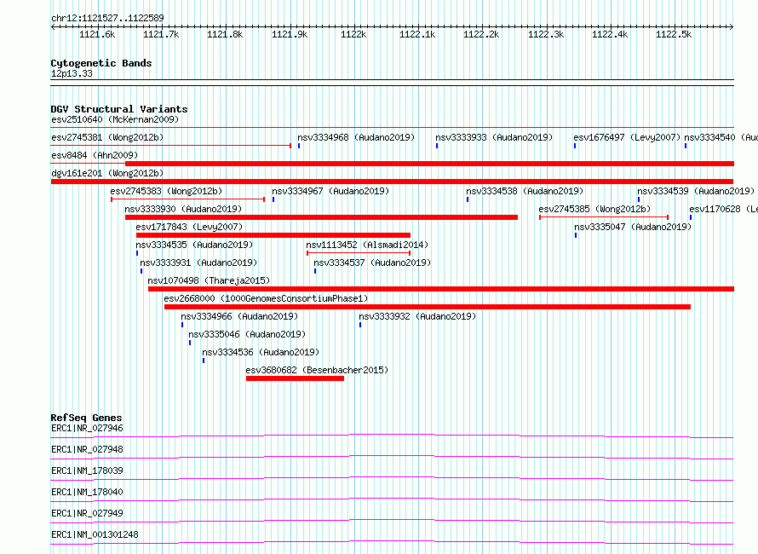
Task: Open nsv3333930 (Audano2019) variant label
Action: (x=183, y=209)
